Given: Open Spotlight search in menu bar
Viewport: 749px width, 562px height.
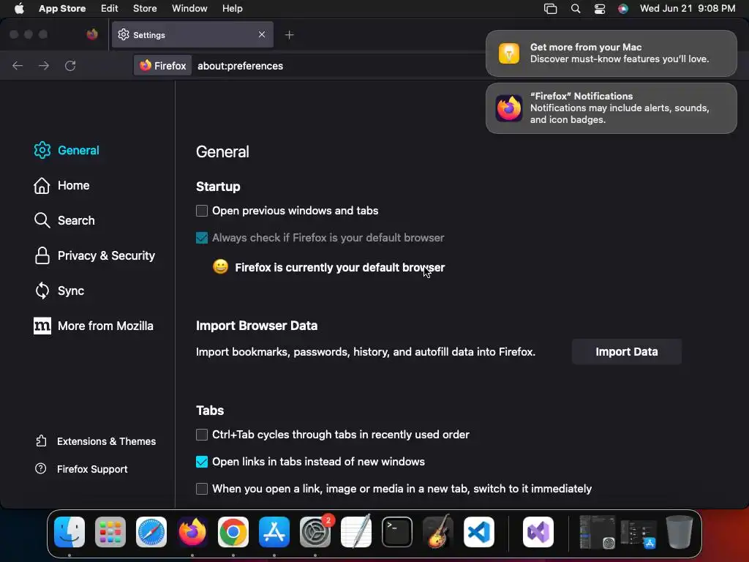Looking at the screenshot, I should 576,9.
